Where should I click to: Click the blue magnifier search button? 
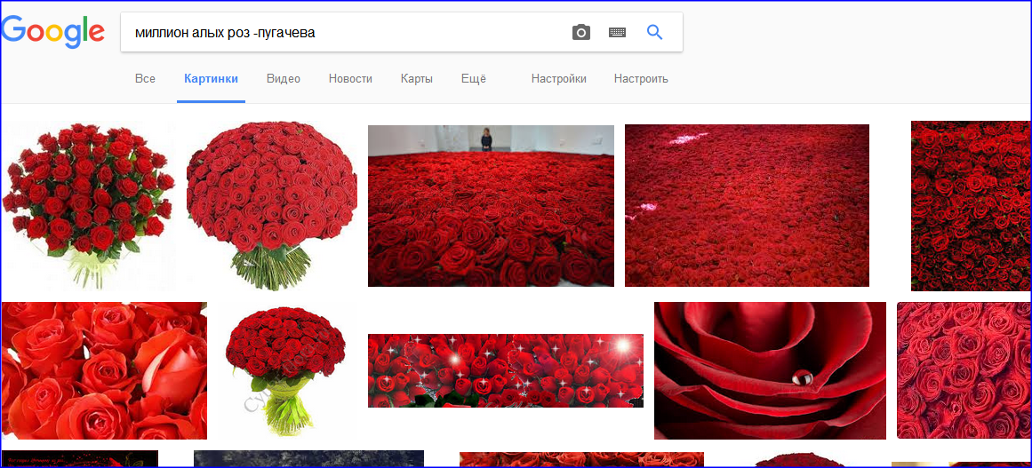[x=655, y=33]
